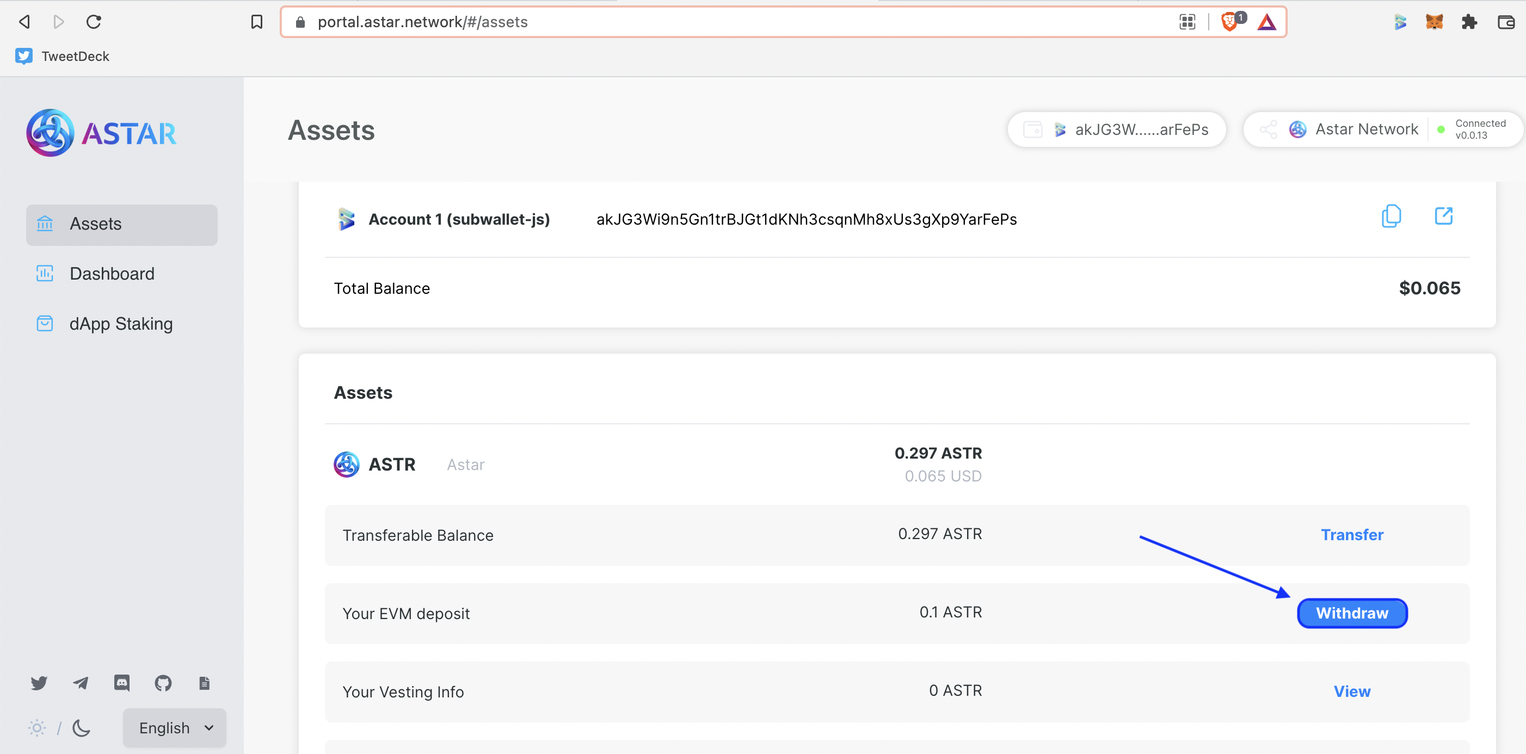Open the extensions puzzle piece menu

click(x=1469, y=22)
